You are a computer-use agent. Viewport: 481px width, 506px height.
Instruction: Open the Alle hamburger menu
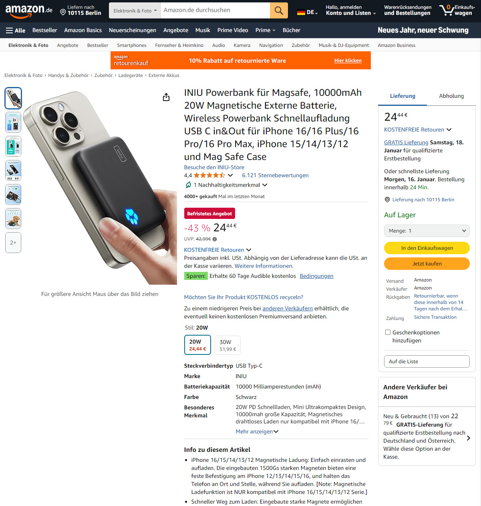click(16, 30)
